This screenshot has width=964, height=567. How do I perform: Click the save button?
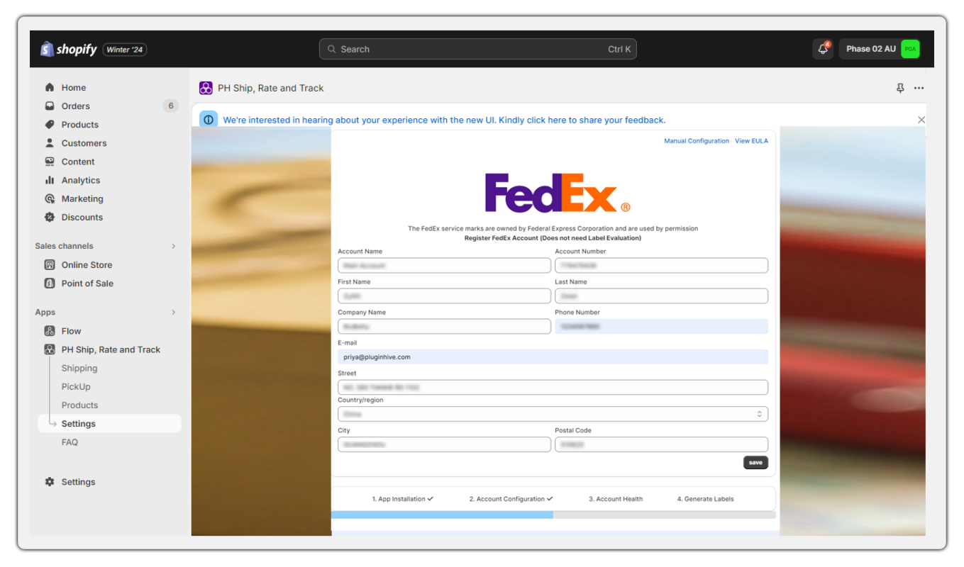click(x=755, y=462)
